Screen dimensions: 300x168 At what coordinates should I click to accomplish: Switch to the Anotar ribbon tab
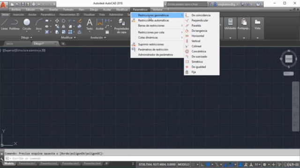point(32,14)
